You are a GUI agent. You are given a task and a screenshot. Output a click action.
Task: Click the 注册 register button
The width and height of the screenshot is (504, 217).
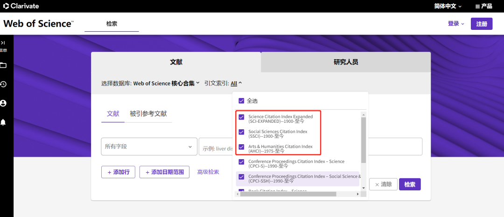pos(482,24)
